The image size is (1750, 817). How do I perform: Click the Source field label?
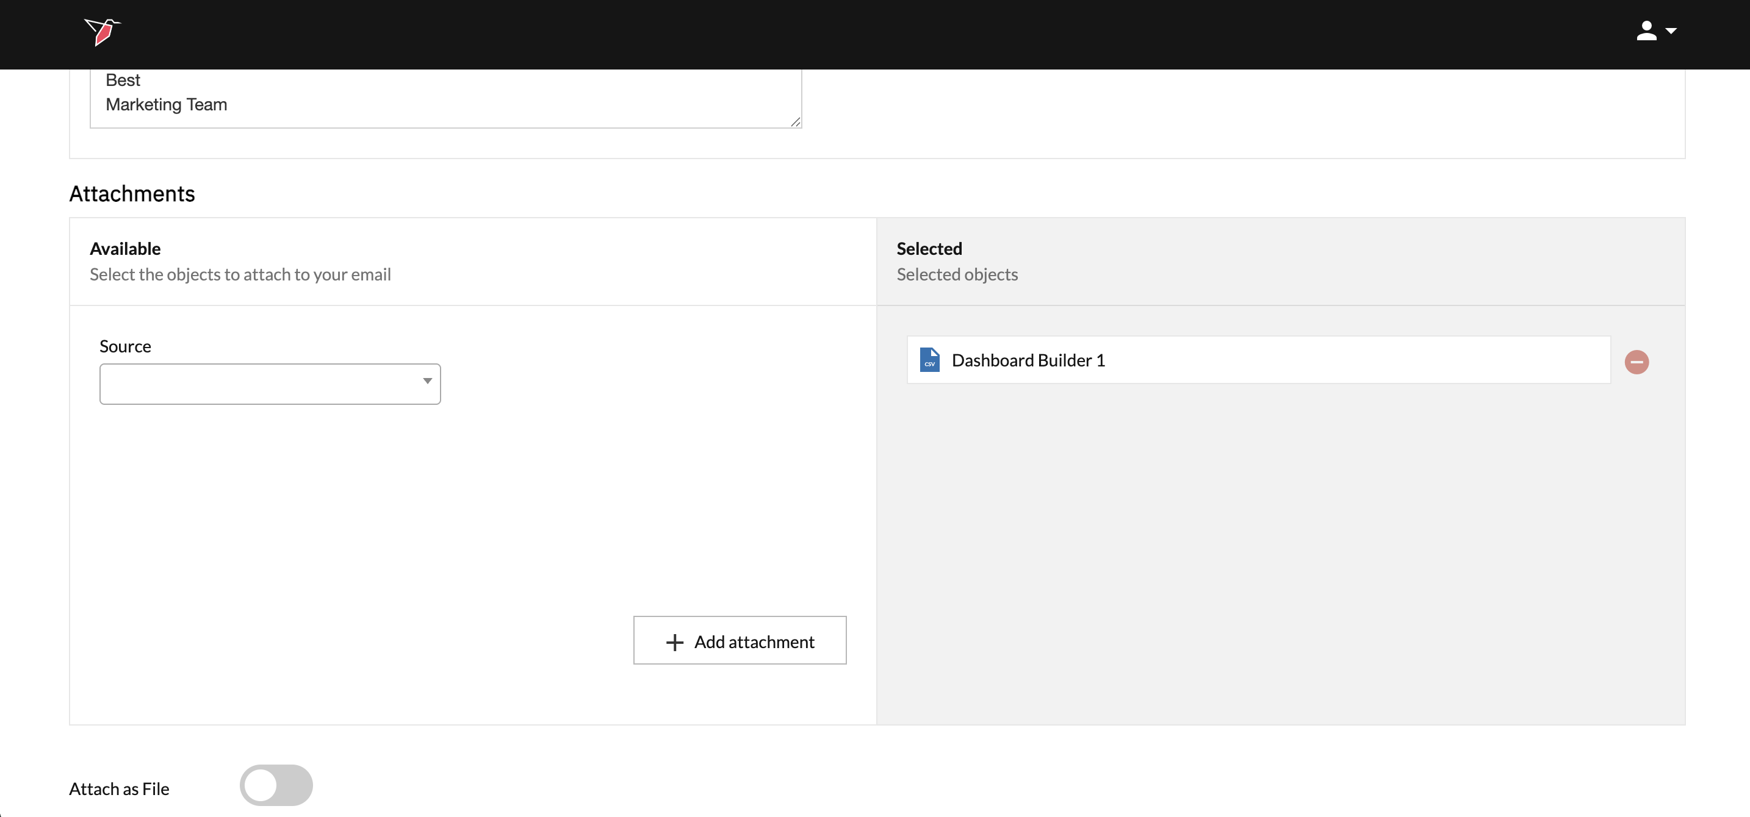(x=125, y=346)
